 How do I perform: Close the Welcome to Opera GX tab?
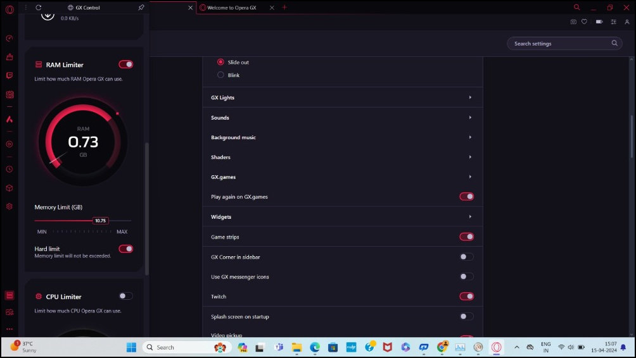(272, 8)
